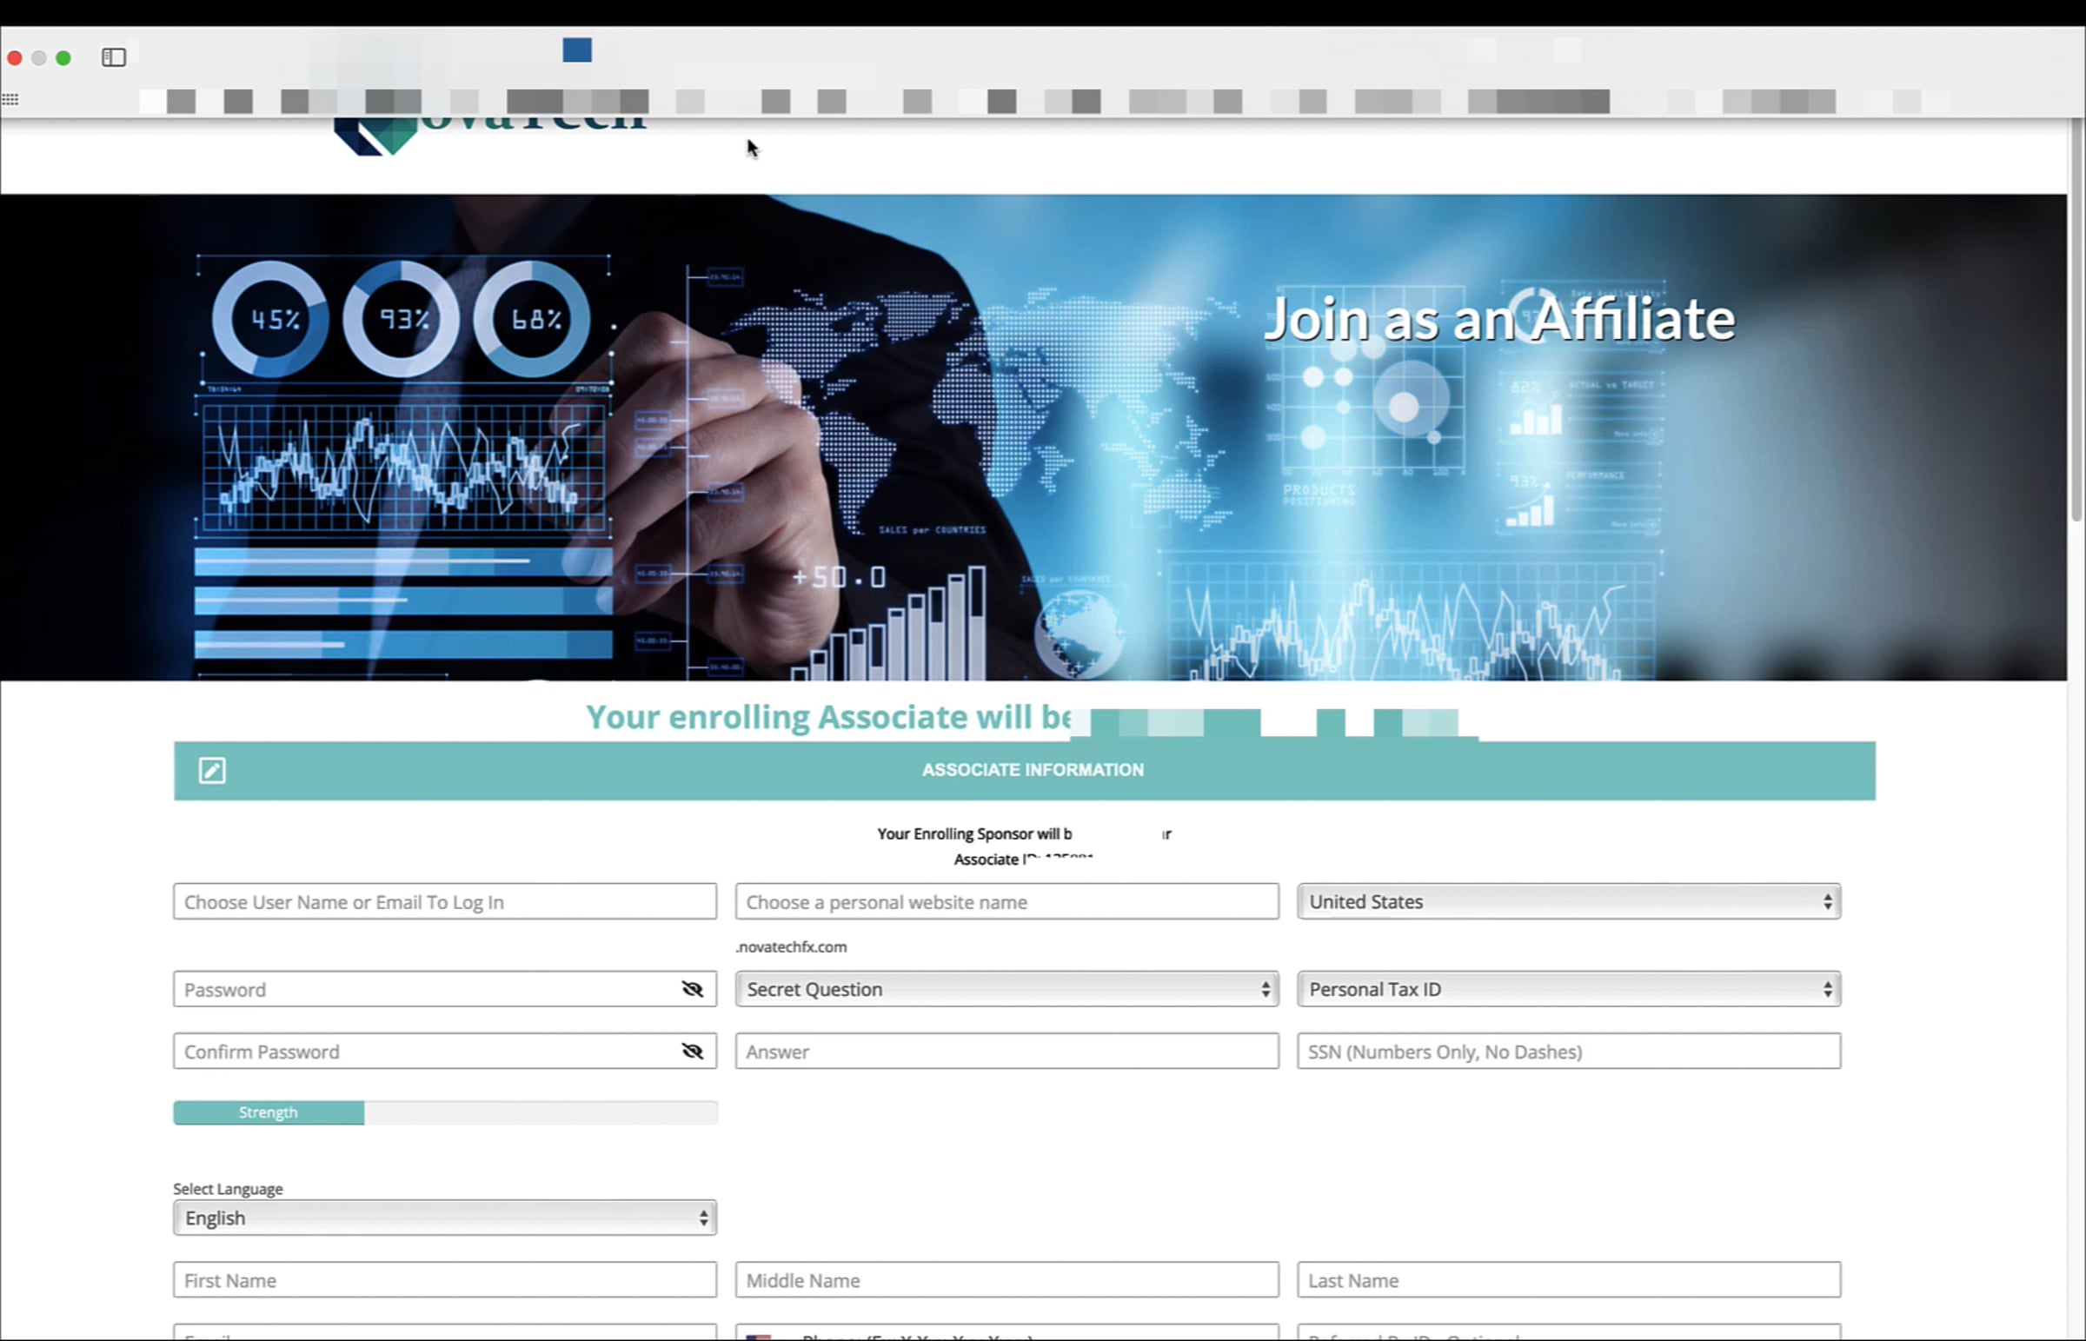Click into the Last Name field
This screenshot has width=2086, height=1341.
1569,1280
